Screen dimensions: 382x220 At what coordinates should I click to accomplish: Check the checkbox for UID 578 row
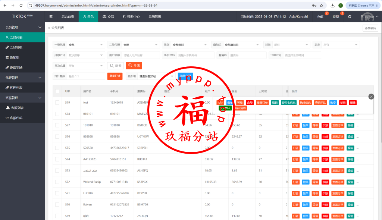57,114
